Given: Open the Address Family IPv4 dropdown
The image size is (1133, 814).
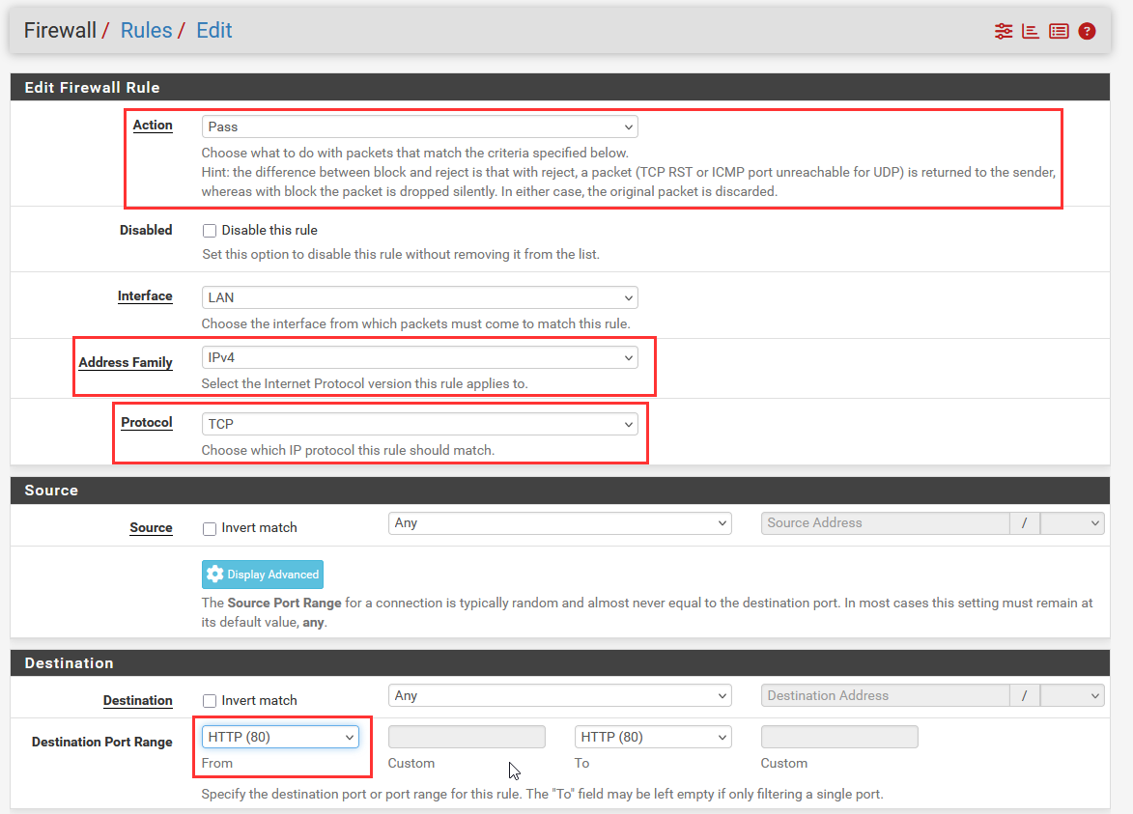Looking at the screenshot, I should (x=419, y=357).
